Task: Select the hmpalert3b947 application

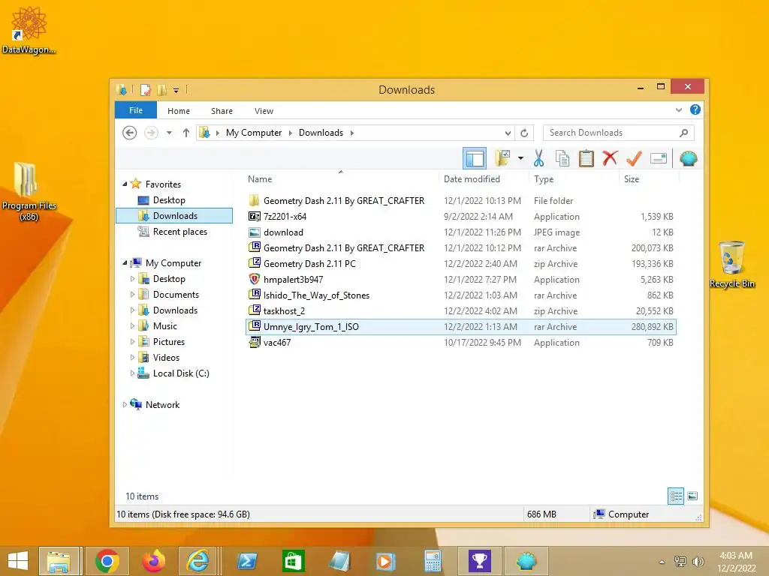Action: click(461, 280)
